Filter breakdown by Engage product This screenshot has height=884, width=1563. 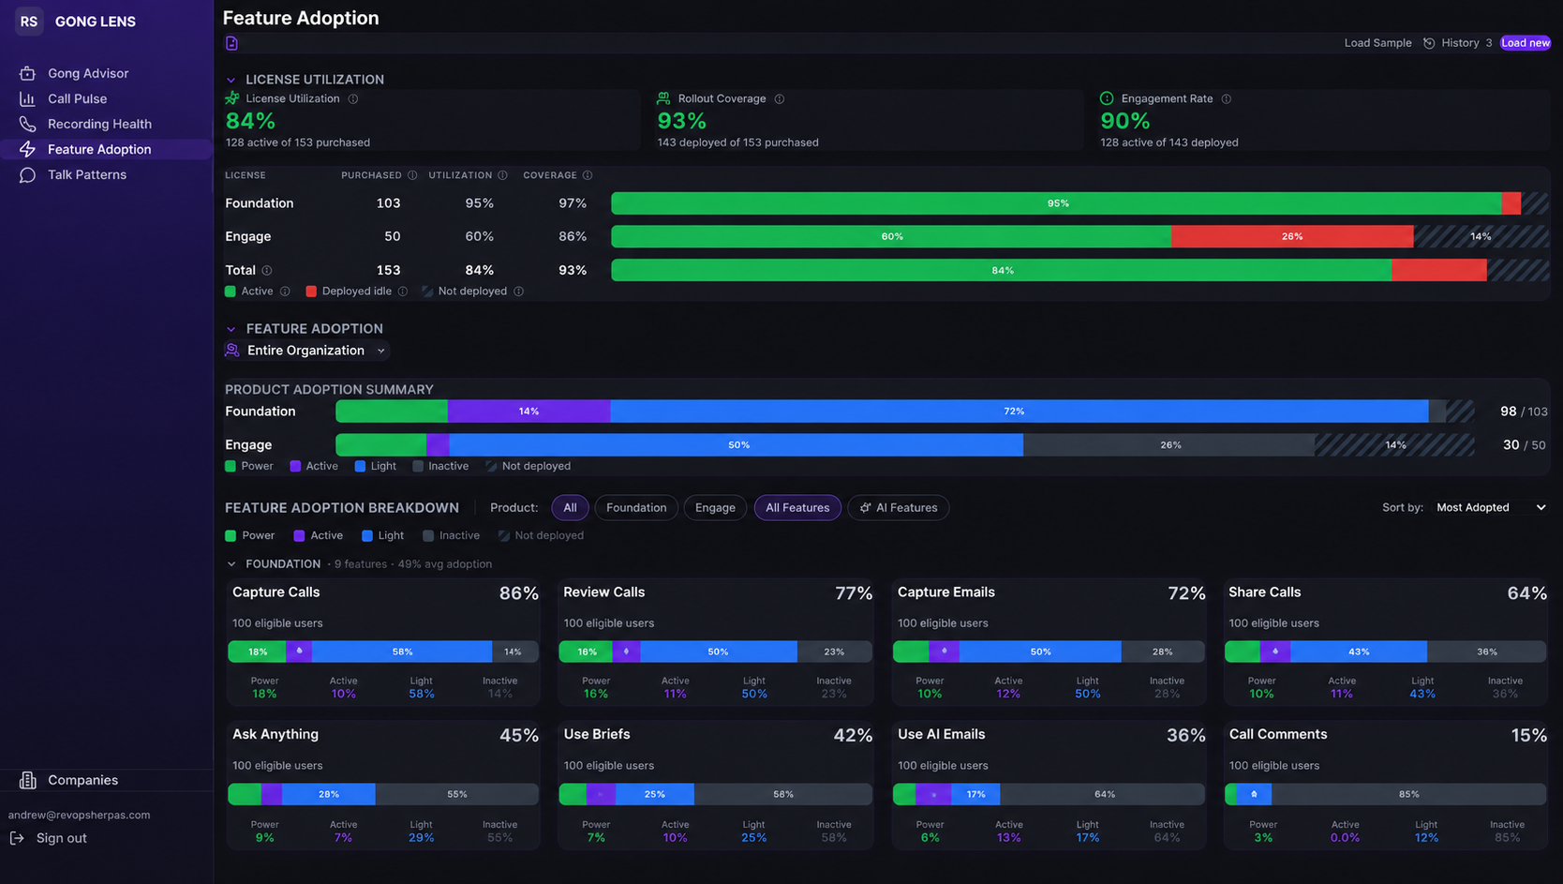pos(715,507)
